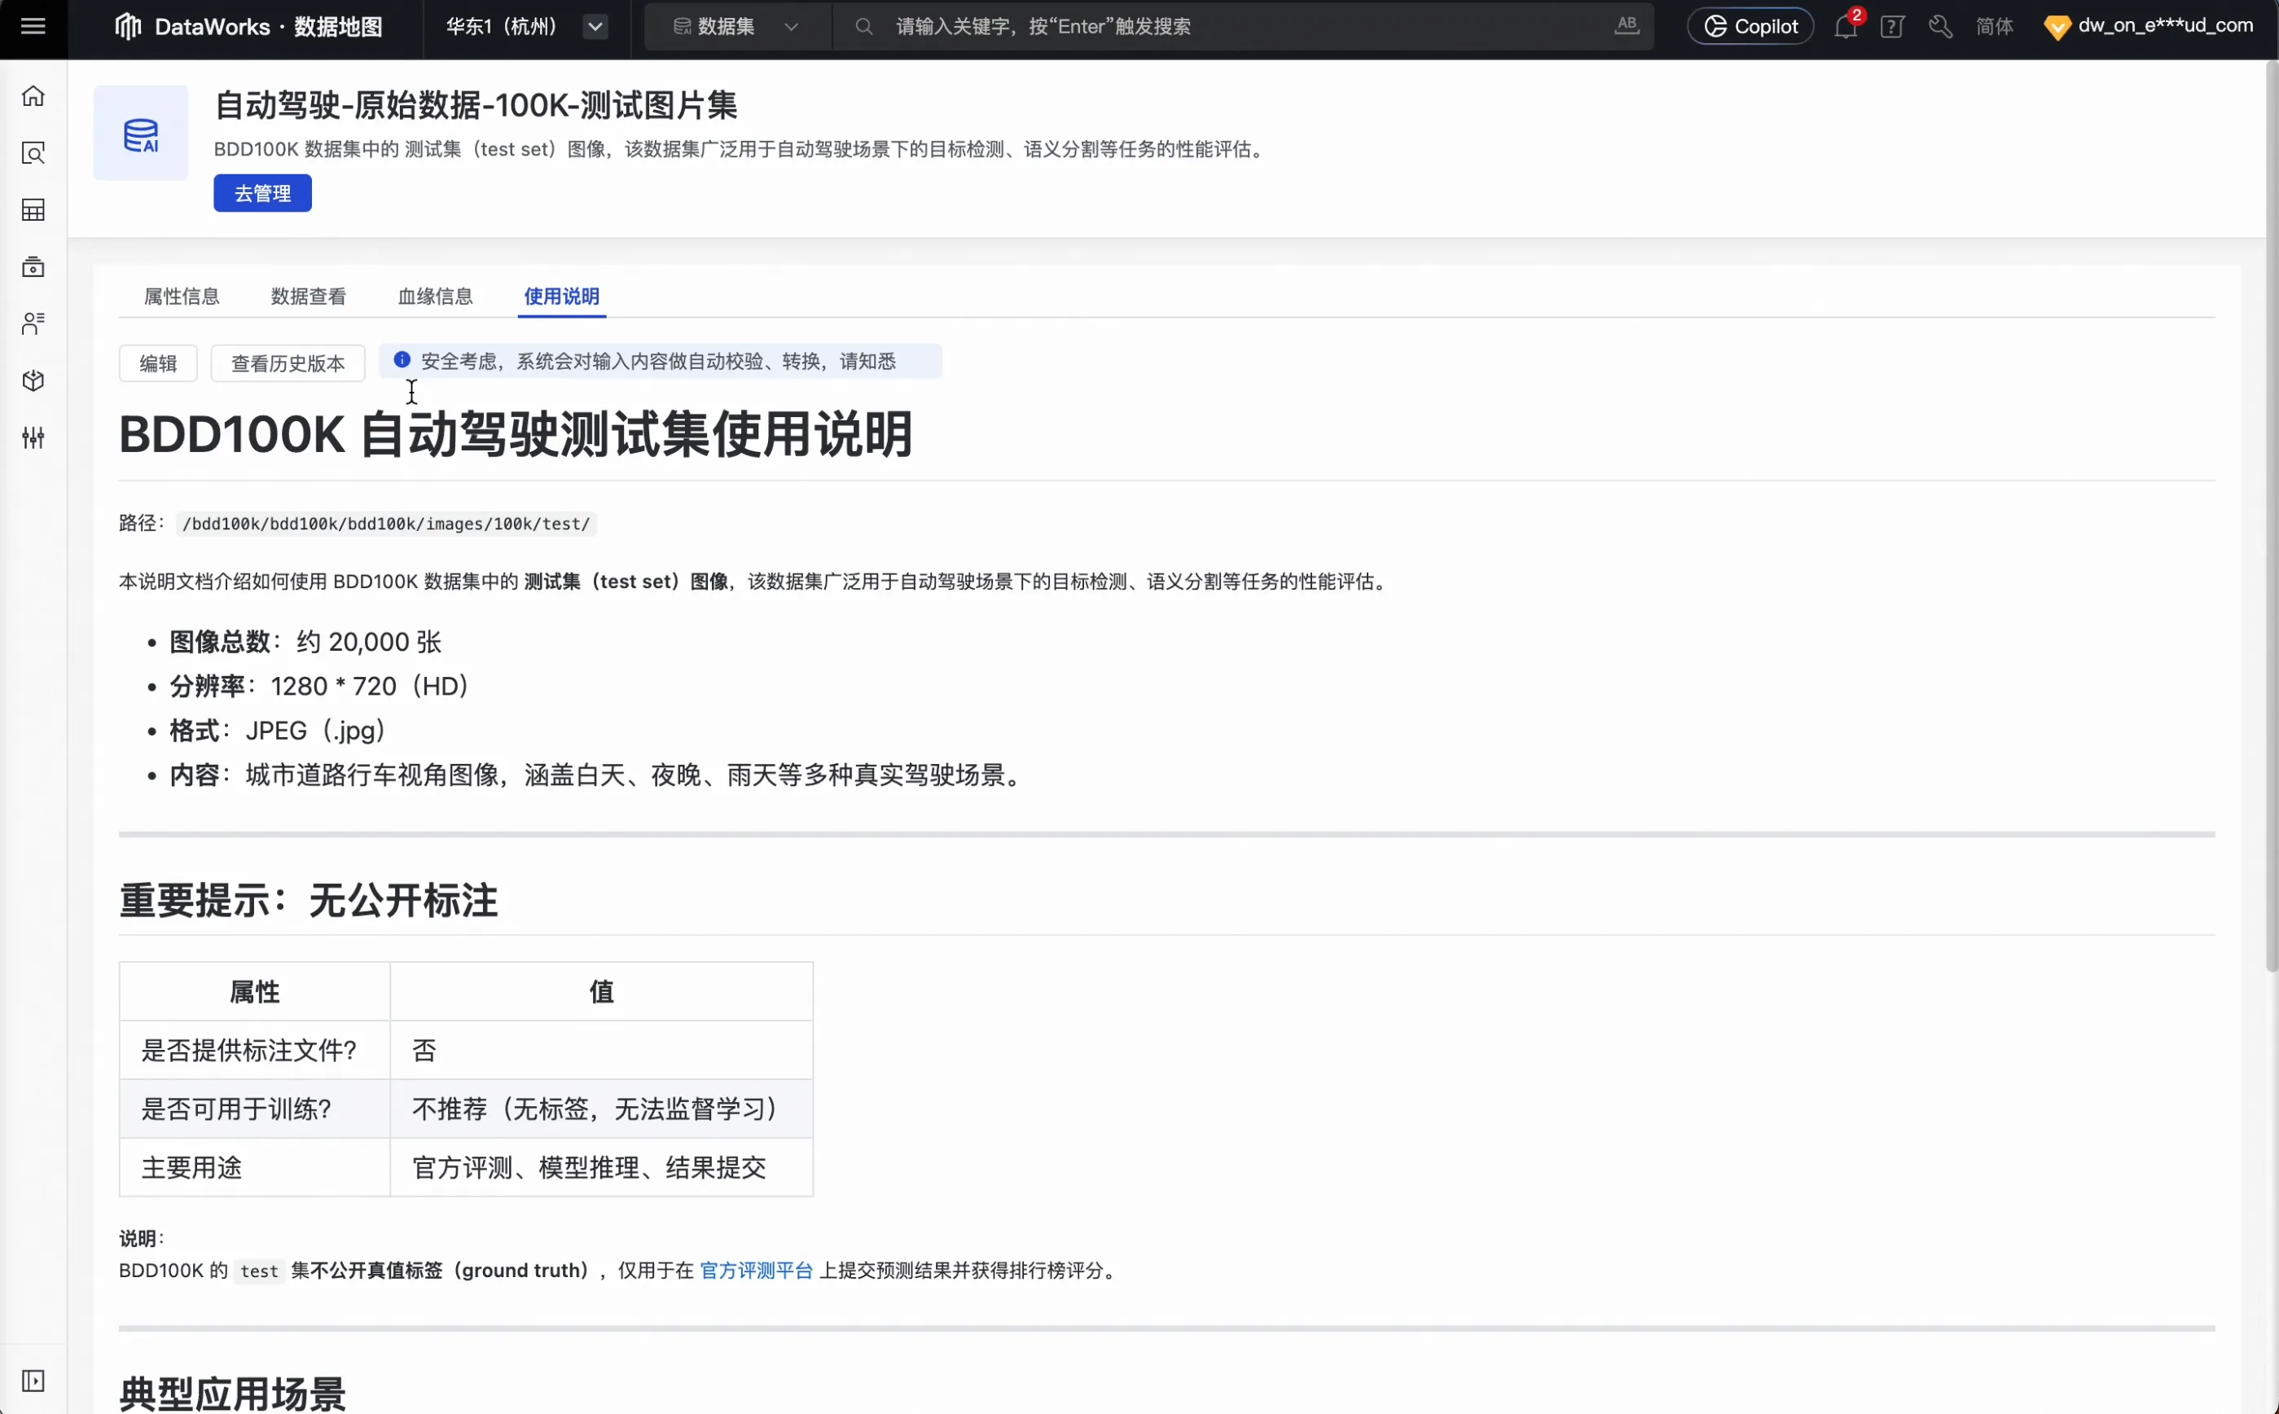The height and width of the screenshot is (1414, 2279).
Task: Open the filter settings icon in sidebar
Action: point(33,437)
